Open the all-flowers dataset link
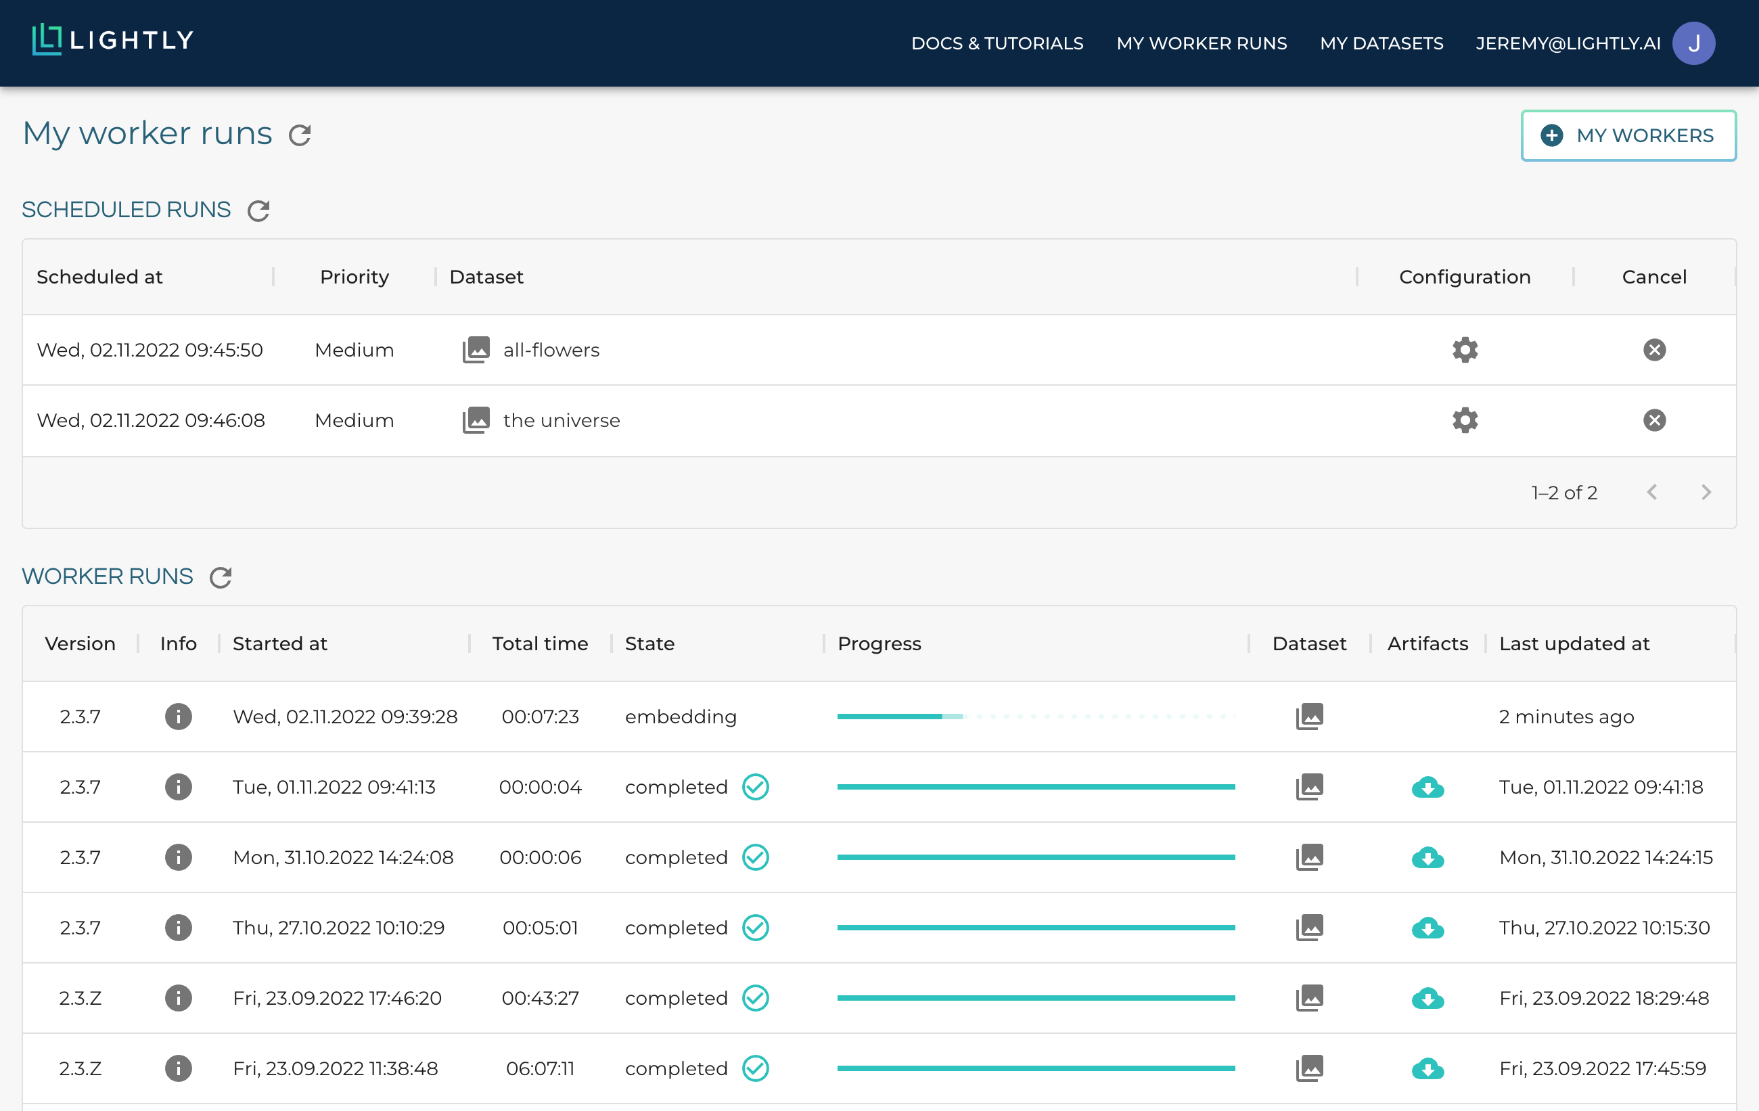This screenshot has width=1759, height=1111. pyautogui.click(x=551, y=350)
